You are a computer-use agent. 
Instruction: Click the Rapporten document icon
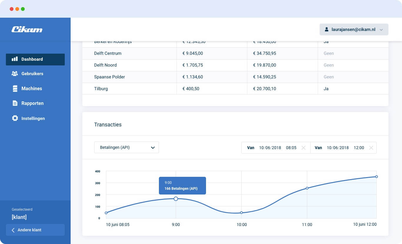point(15,103)
